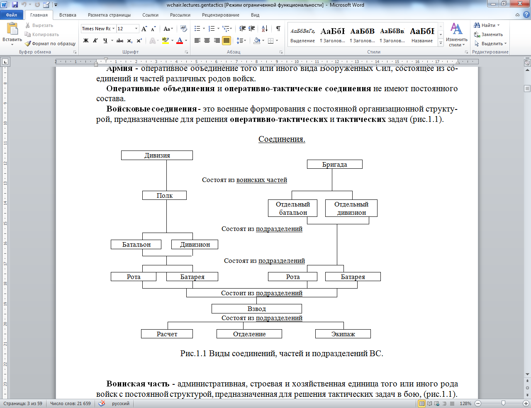Switch to the Вид tab
This screenshot has width=531, height=408.
click(x=255, y=15)
